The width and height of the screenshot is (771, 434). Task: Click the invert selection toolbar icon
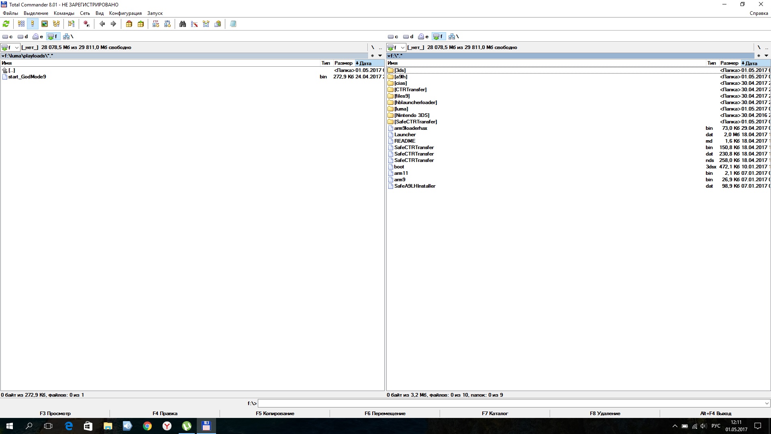pos(71,24)
